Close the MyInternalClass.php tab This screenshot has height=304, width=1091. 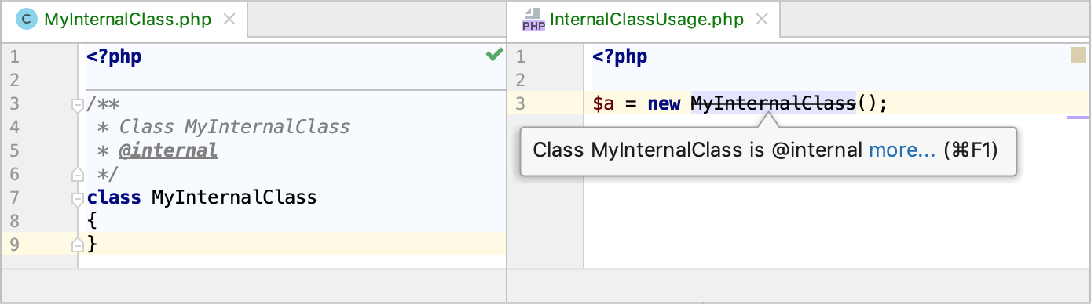point(229,20)
